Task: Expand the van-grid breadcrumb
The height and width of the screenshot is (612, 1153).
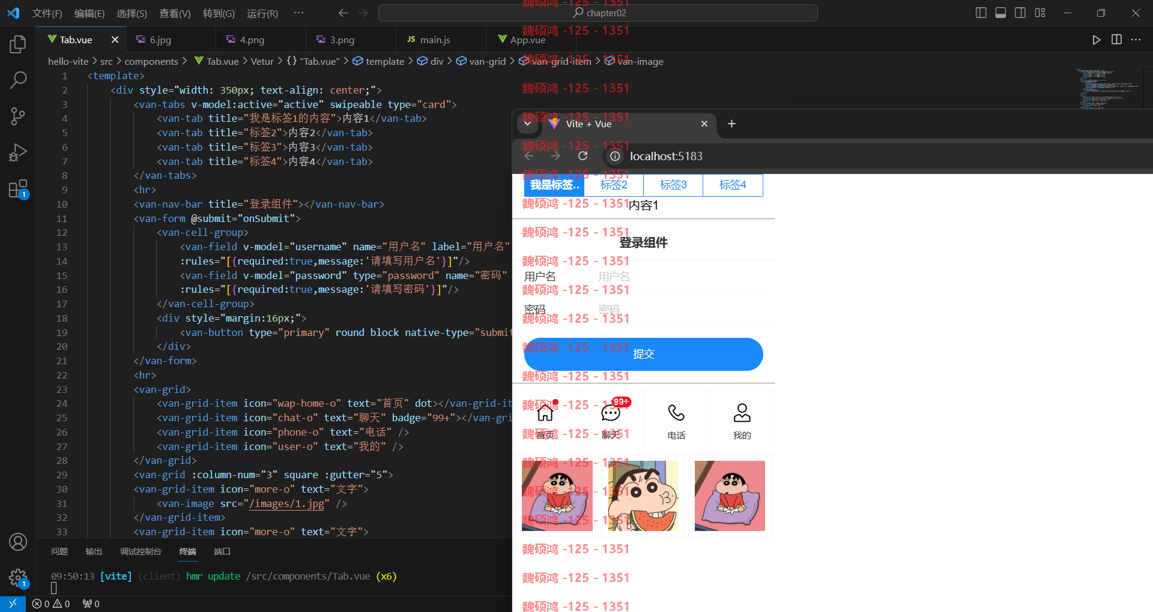Action: tap(481, 61)
